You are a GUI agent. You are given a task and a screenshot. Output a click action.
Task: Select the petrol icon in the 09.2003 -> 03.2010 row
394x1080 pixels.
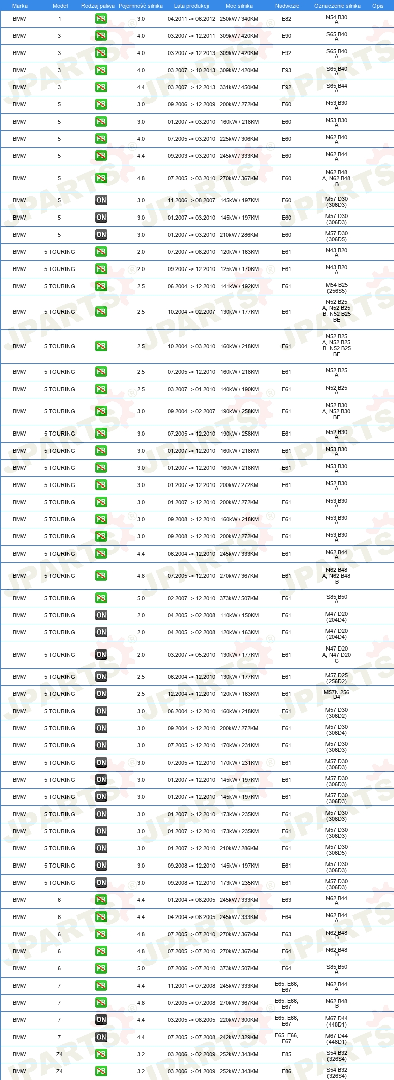(101, 156)
